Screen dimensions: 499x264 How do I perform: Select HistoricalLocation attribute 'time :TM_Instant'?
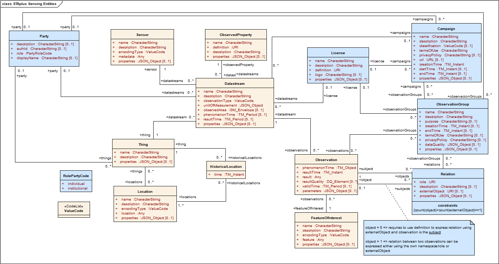[x=229, y=175]
